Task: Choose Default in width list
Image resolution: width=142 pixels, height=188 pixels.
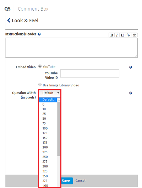Action: tap(48, 99)
